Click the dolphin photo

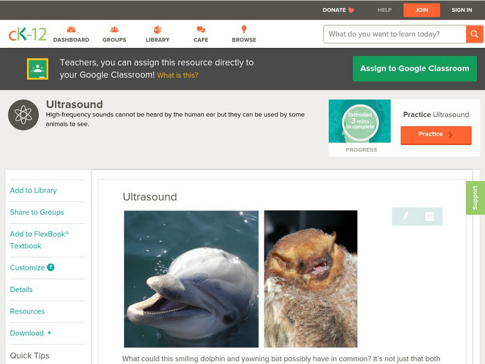coord(191,279)
